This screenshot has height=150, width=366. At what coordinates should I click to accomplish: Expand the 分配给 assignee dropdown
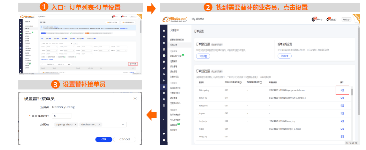coord(124,124)
